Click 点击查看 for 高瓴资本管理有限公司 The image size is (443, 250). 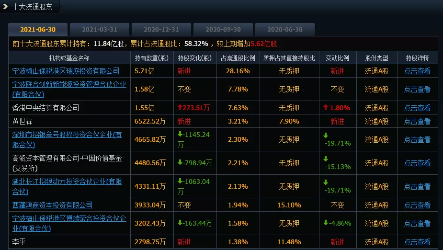[417, 163]
